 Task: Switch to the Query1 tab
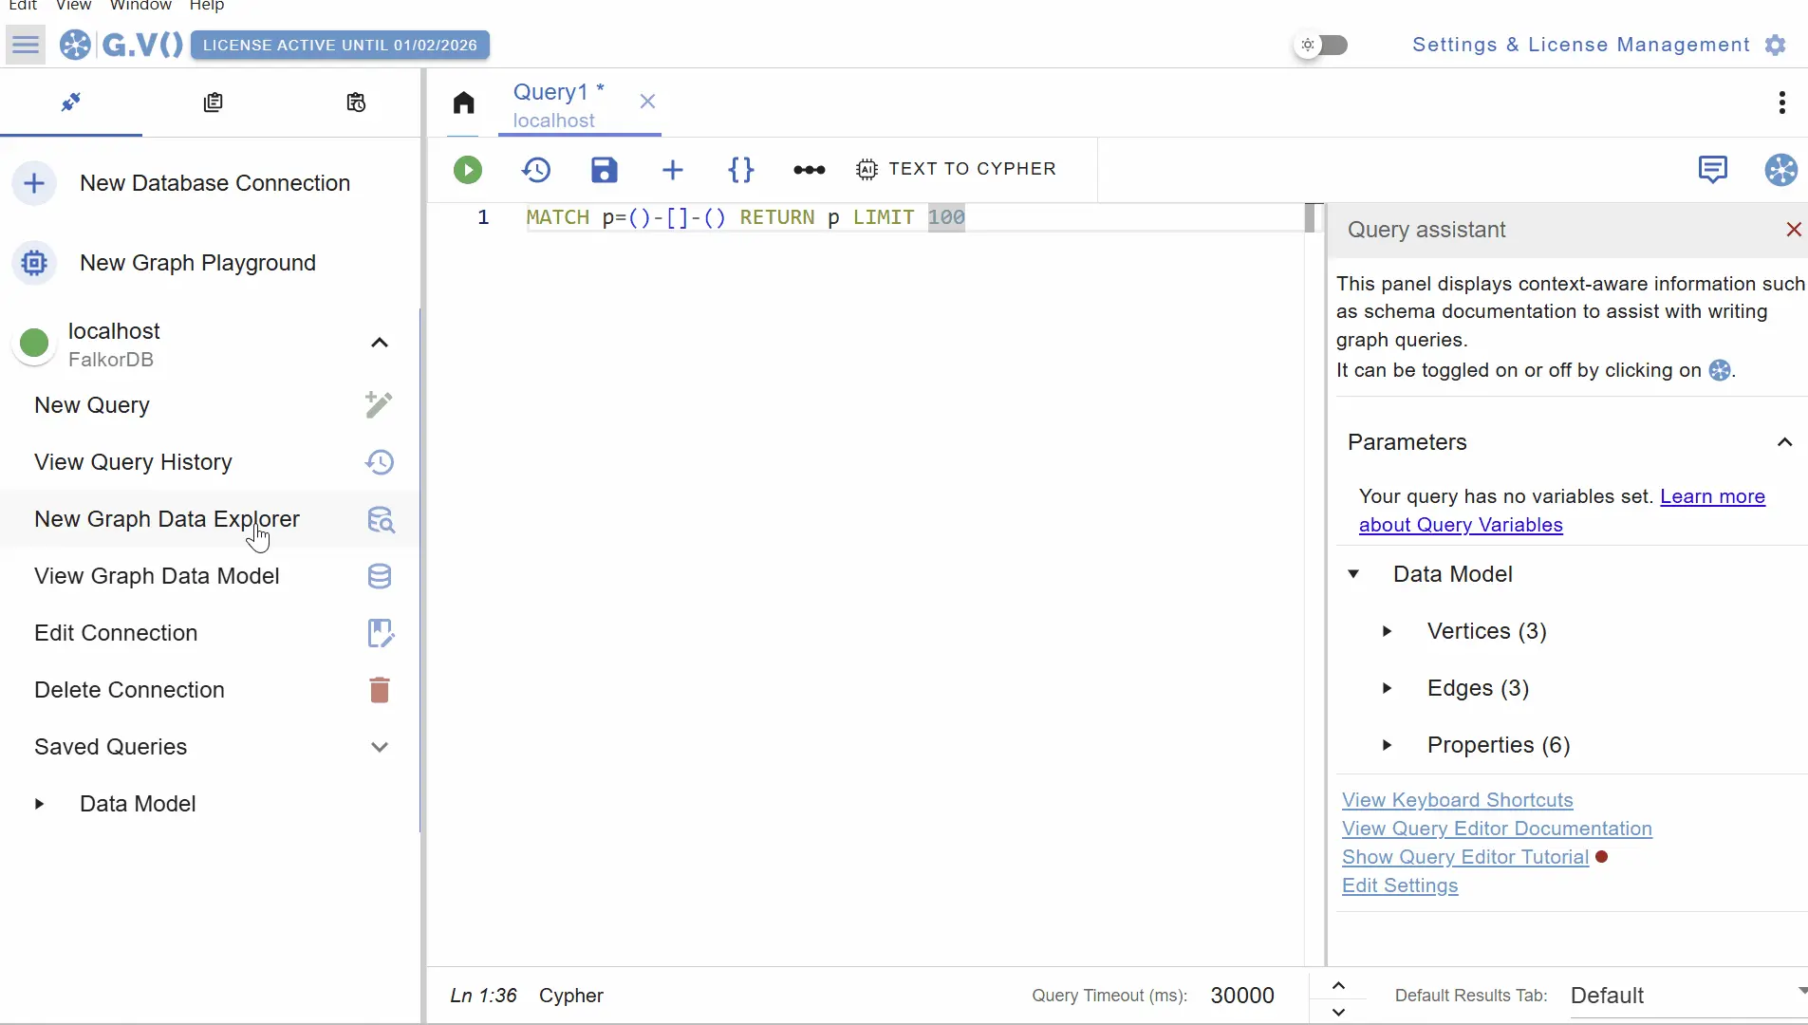point(560,104)
